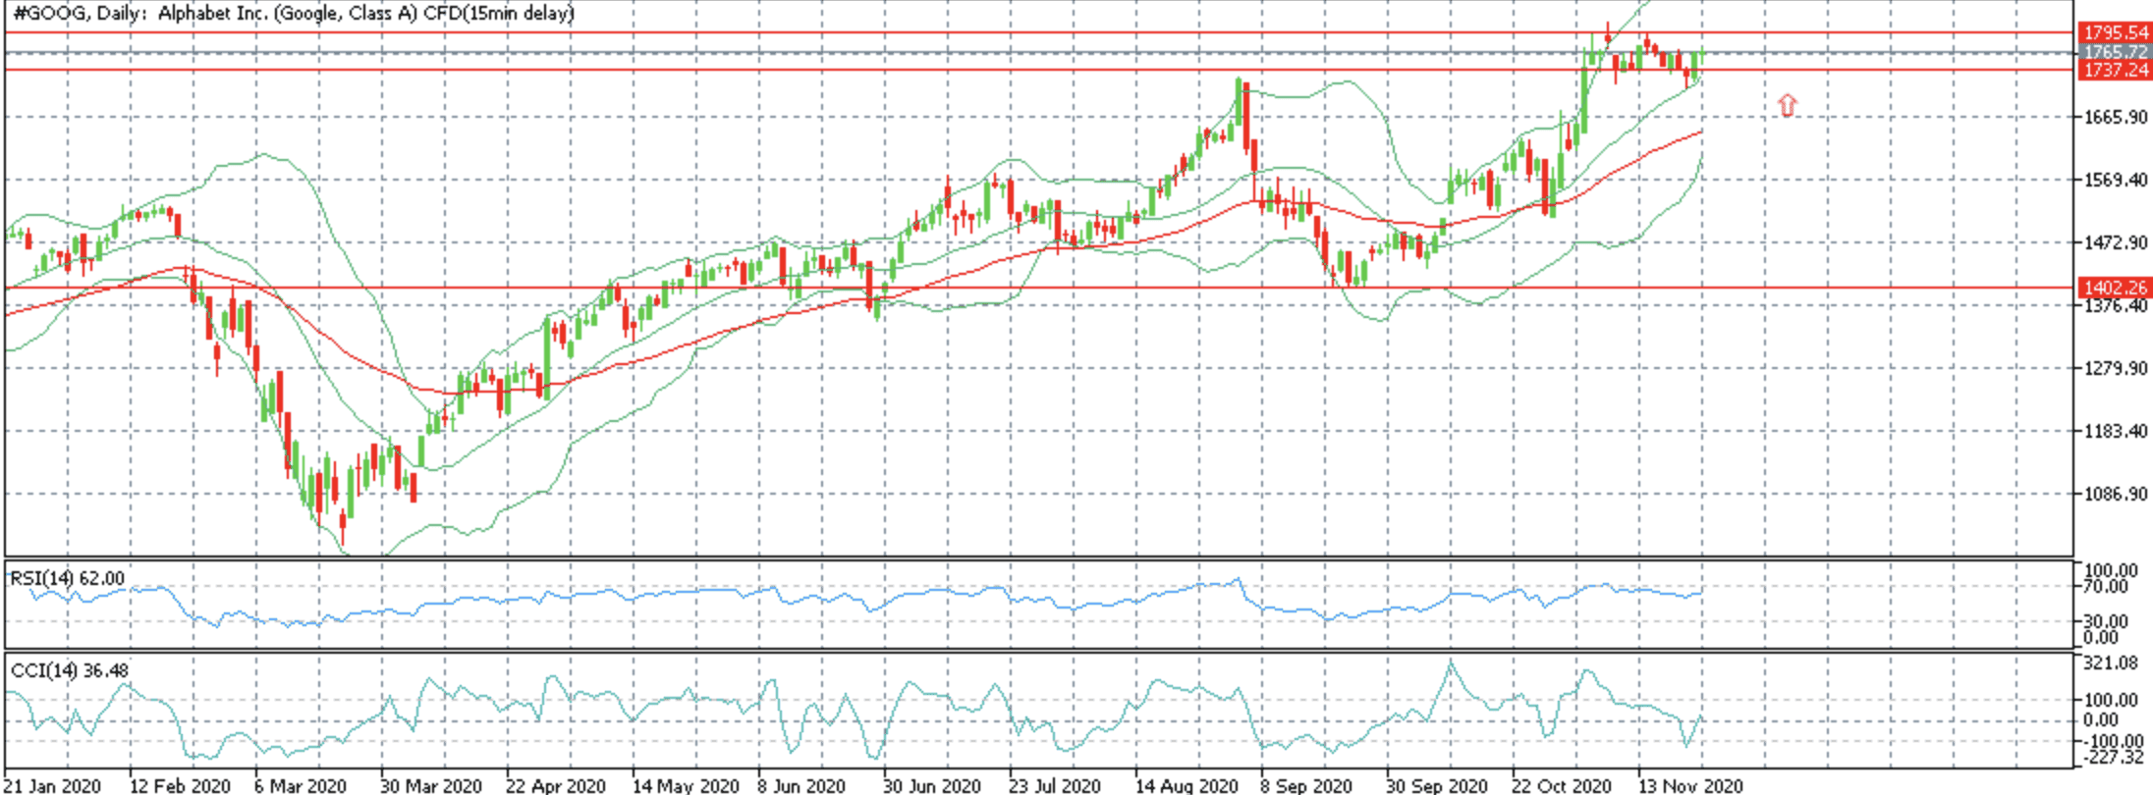Click the 1086.90 price axis value

pyautogui.click(x=2115, y=494)
